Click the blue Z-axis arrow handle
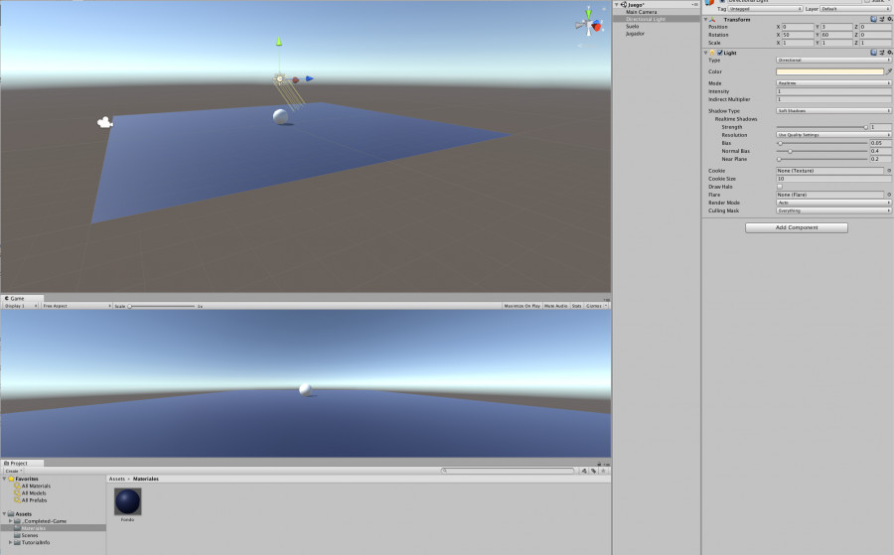This screenshot has height=555, width=894. click(309, 78)
